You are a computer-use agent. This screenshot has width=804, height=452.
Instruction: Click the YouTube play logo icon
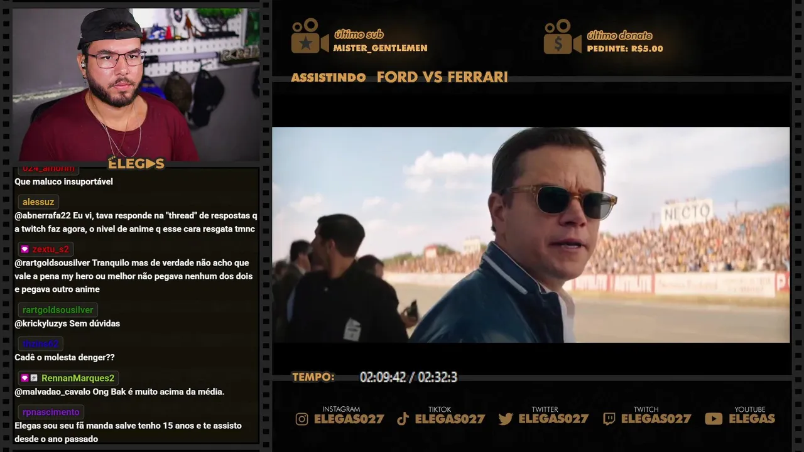(x=714, y=419)
